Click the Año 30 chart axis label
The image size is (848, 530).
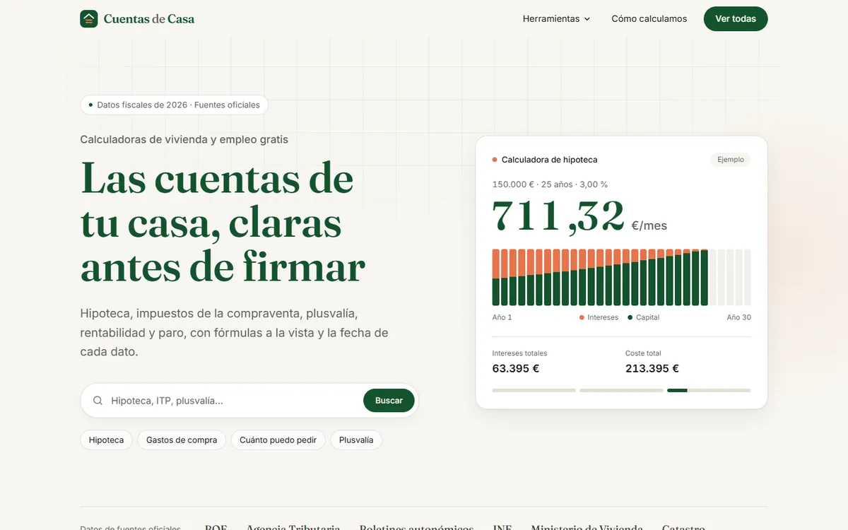738,317
